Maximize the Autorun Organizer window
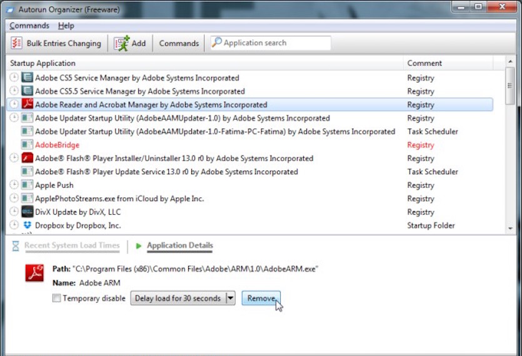Viewport: 522px width, 356px height. coord(478,7)
